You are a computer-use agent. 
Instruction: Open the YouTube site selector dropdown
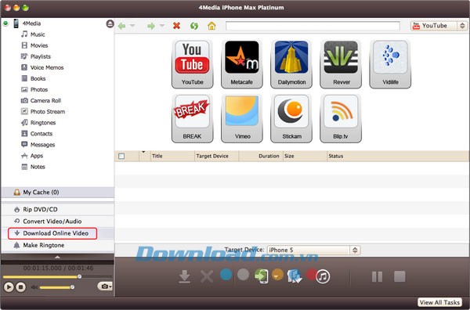pyautogui.click(x=439, y=26)
